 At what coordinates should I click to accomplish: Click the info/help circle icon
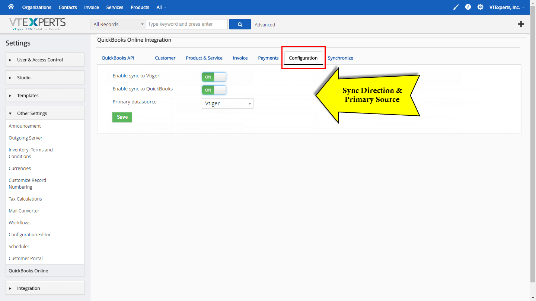coord(468,7)
